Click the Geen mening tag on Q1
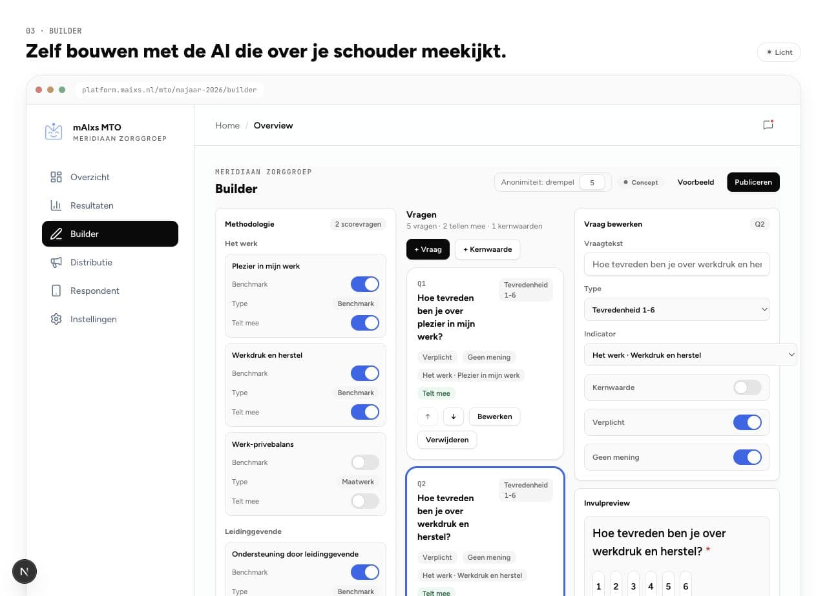 click(489, 357)
